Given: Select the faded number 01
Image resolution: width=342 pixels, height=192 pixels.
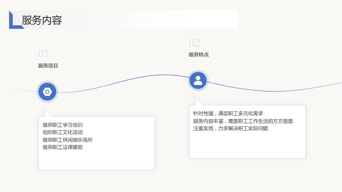Looking at the screenshot, I should pyautogui.click(x=44, y=53).
